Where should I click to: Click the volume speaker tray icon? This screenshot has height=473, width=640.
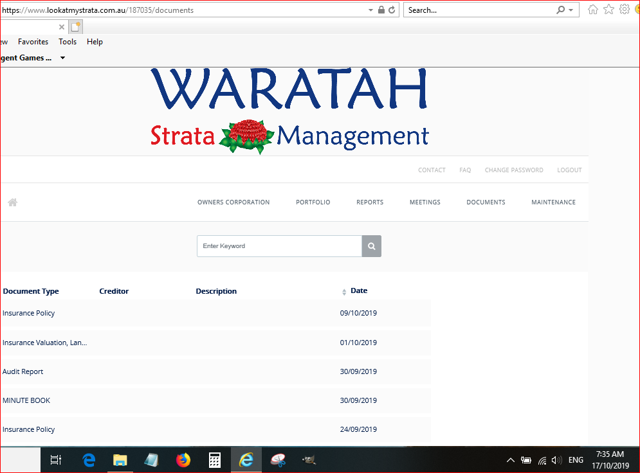556,460
